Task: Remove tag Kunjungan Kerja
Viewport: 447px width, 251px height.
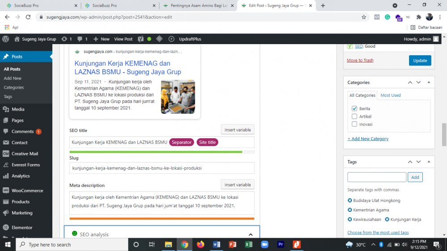Action: coord(387,219)
